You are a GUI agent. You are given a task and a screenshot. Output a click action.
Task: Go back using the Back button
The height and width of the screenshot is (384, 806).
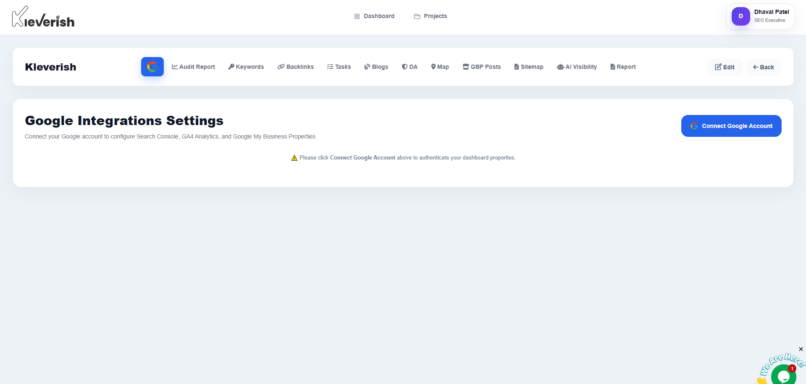pos(764,67)
